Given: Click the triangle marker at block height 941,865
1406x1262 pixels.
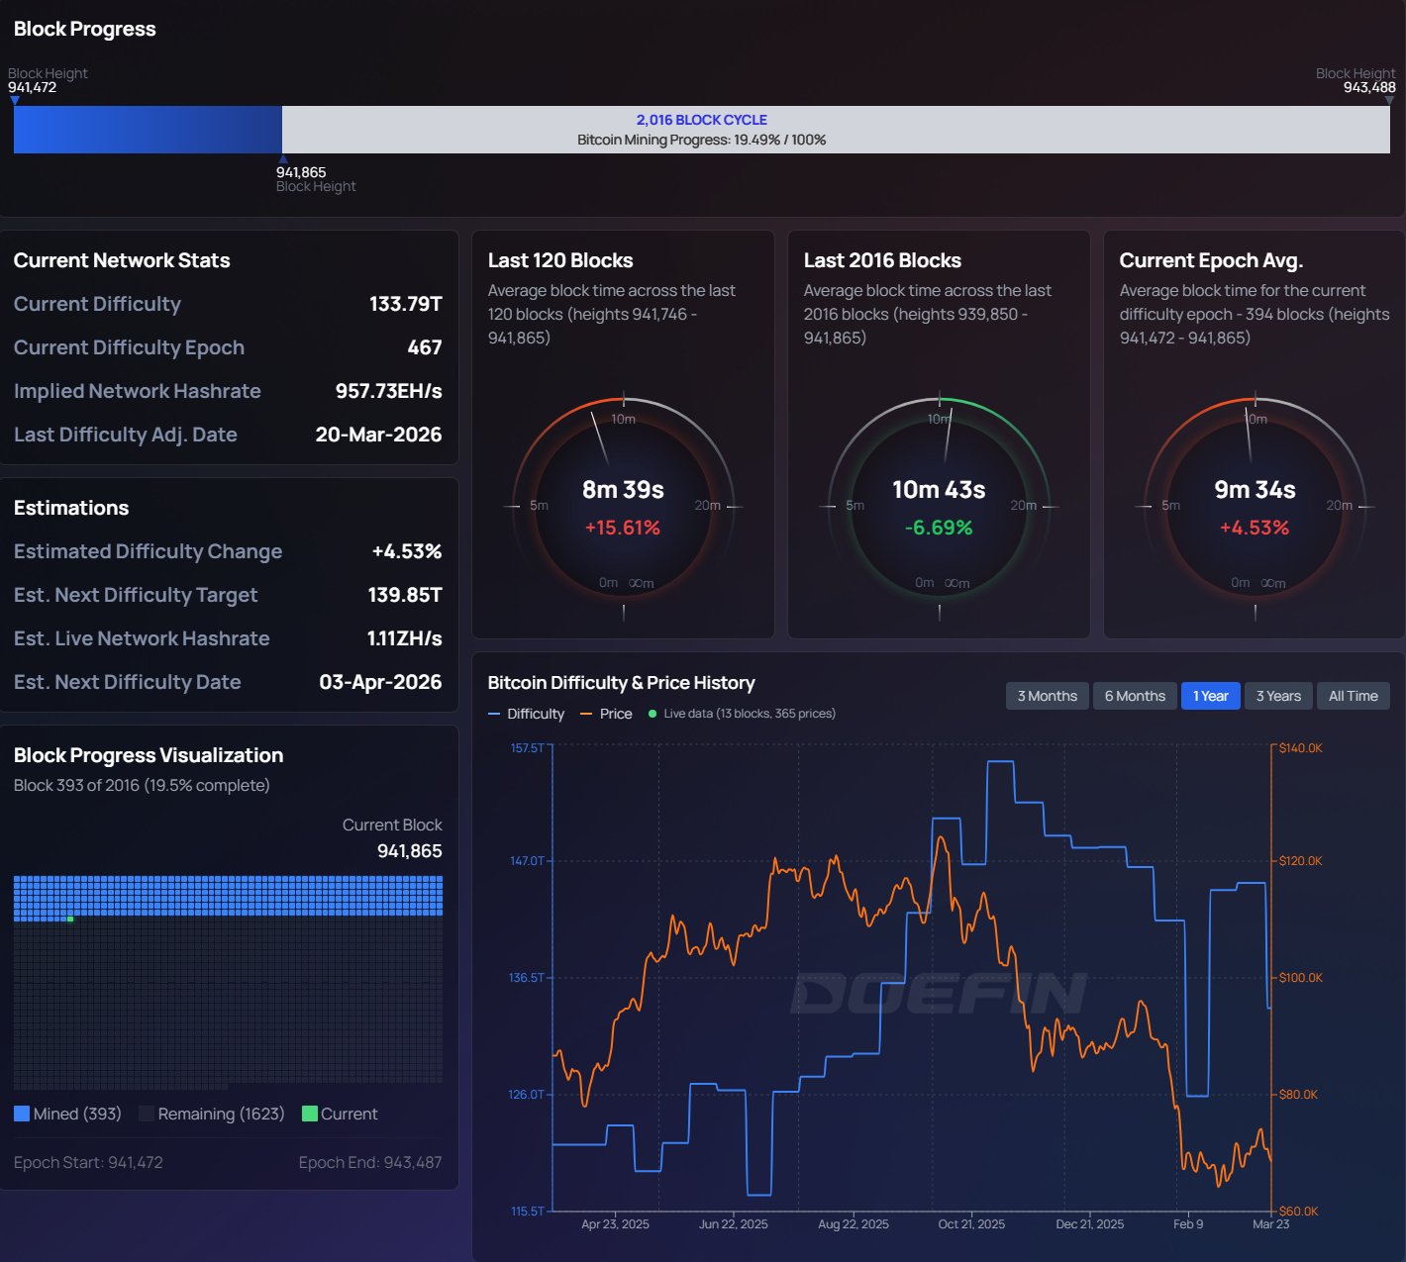Looking at the screenshot, I should [x=283, y=158].
